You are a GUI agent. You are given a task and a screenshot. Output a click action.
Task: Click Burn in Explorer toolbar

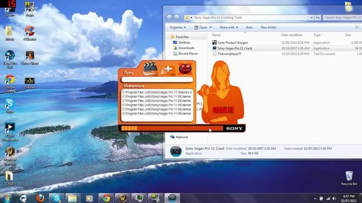click(249, 28)
